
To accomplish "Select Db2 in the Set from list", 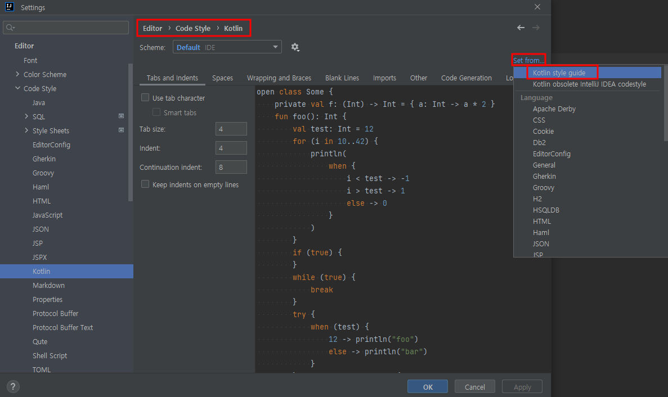I will coord(539,142).
